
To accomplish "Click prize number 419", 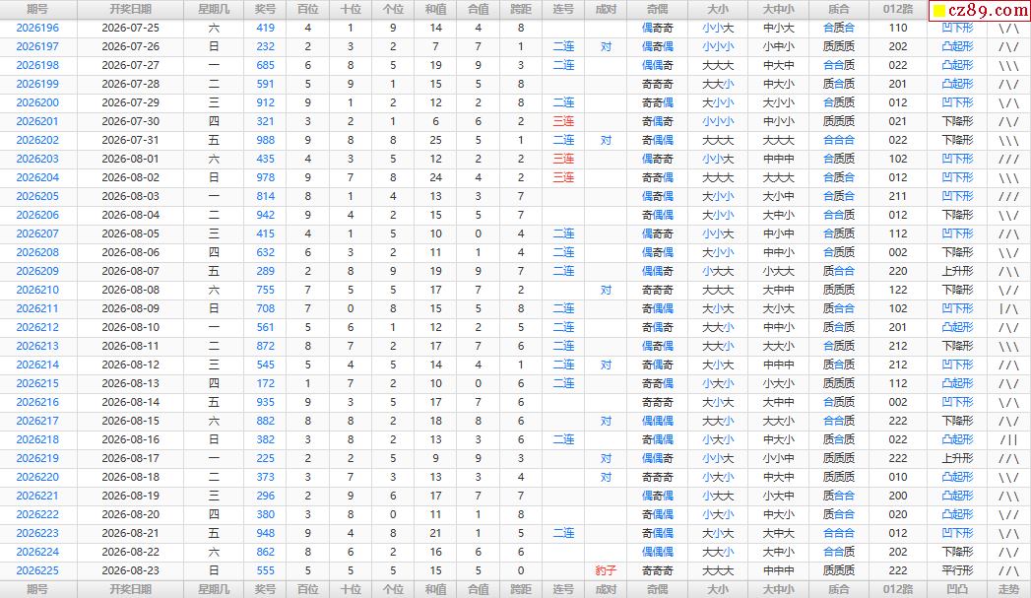I will [266, 29].
